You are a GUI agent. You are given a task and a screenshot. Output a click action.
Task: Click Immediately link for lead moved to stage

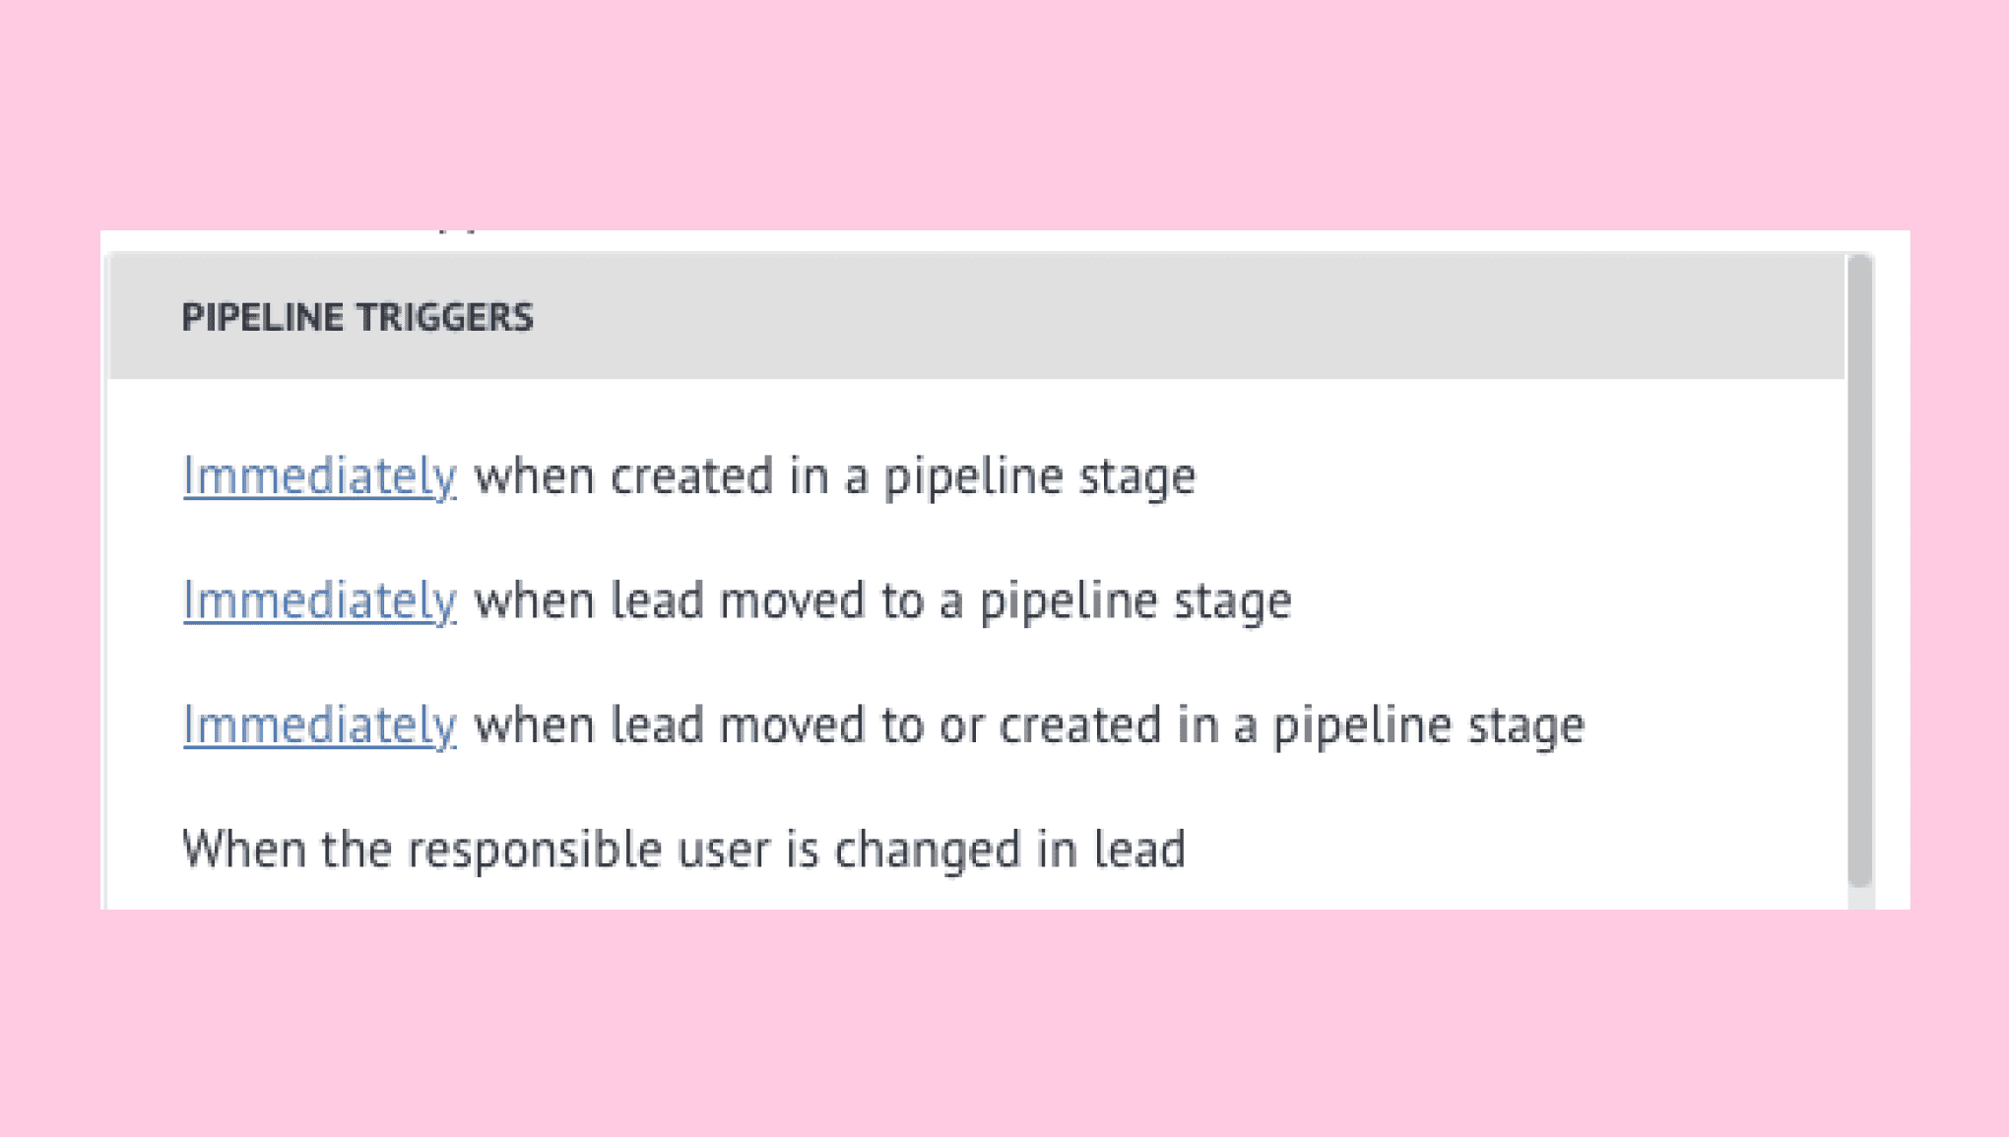pos(319,601)
